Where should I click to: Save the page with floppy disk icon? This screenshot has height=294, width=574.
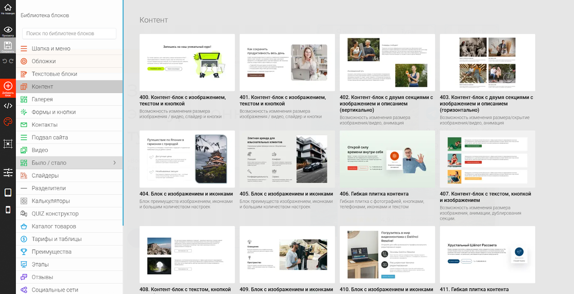click(8, 45)
